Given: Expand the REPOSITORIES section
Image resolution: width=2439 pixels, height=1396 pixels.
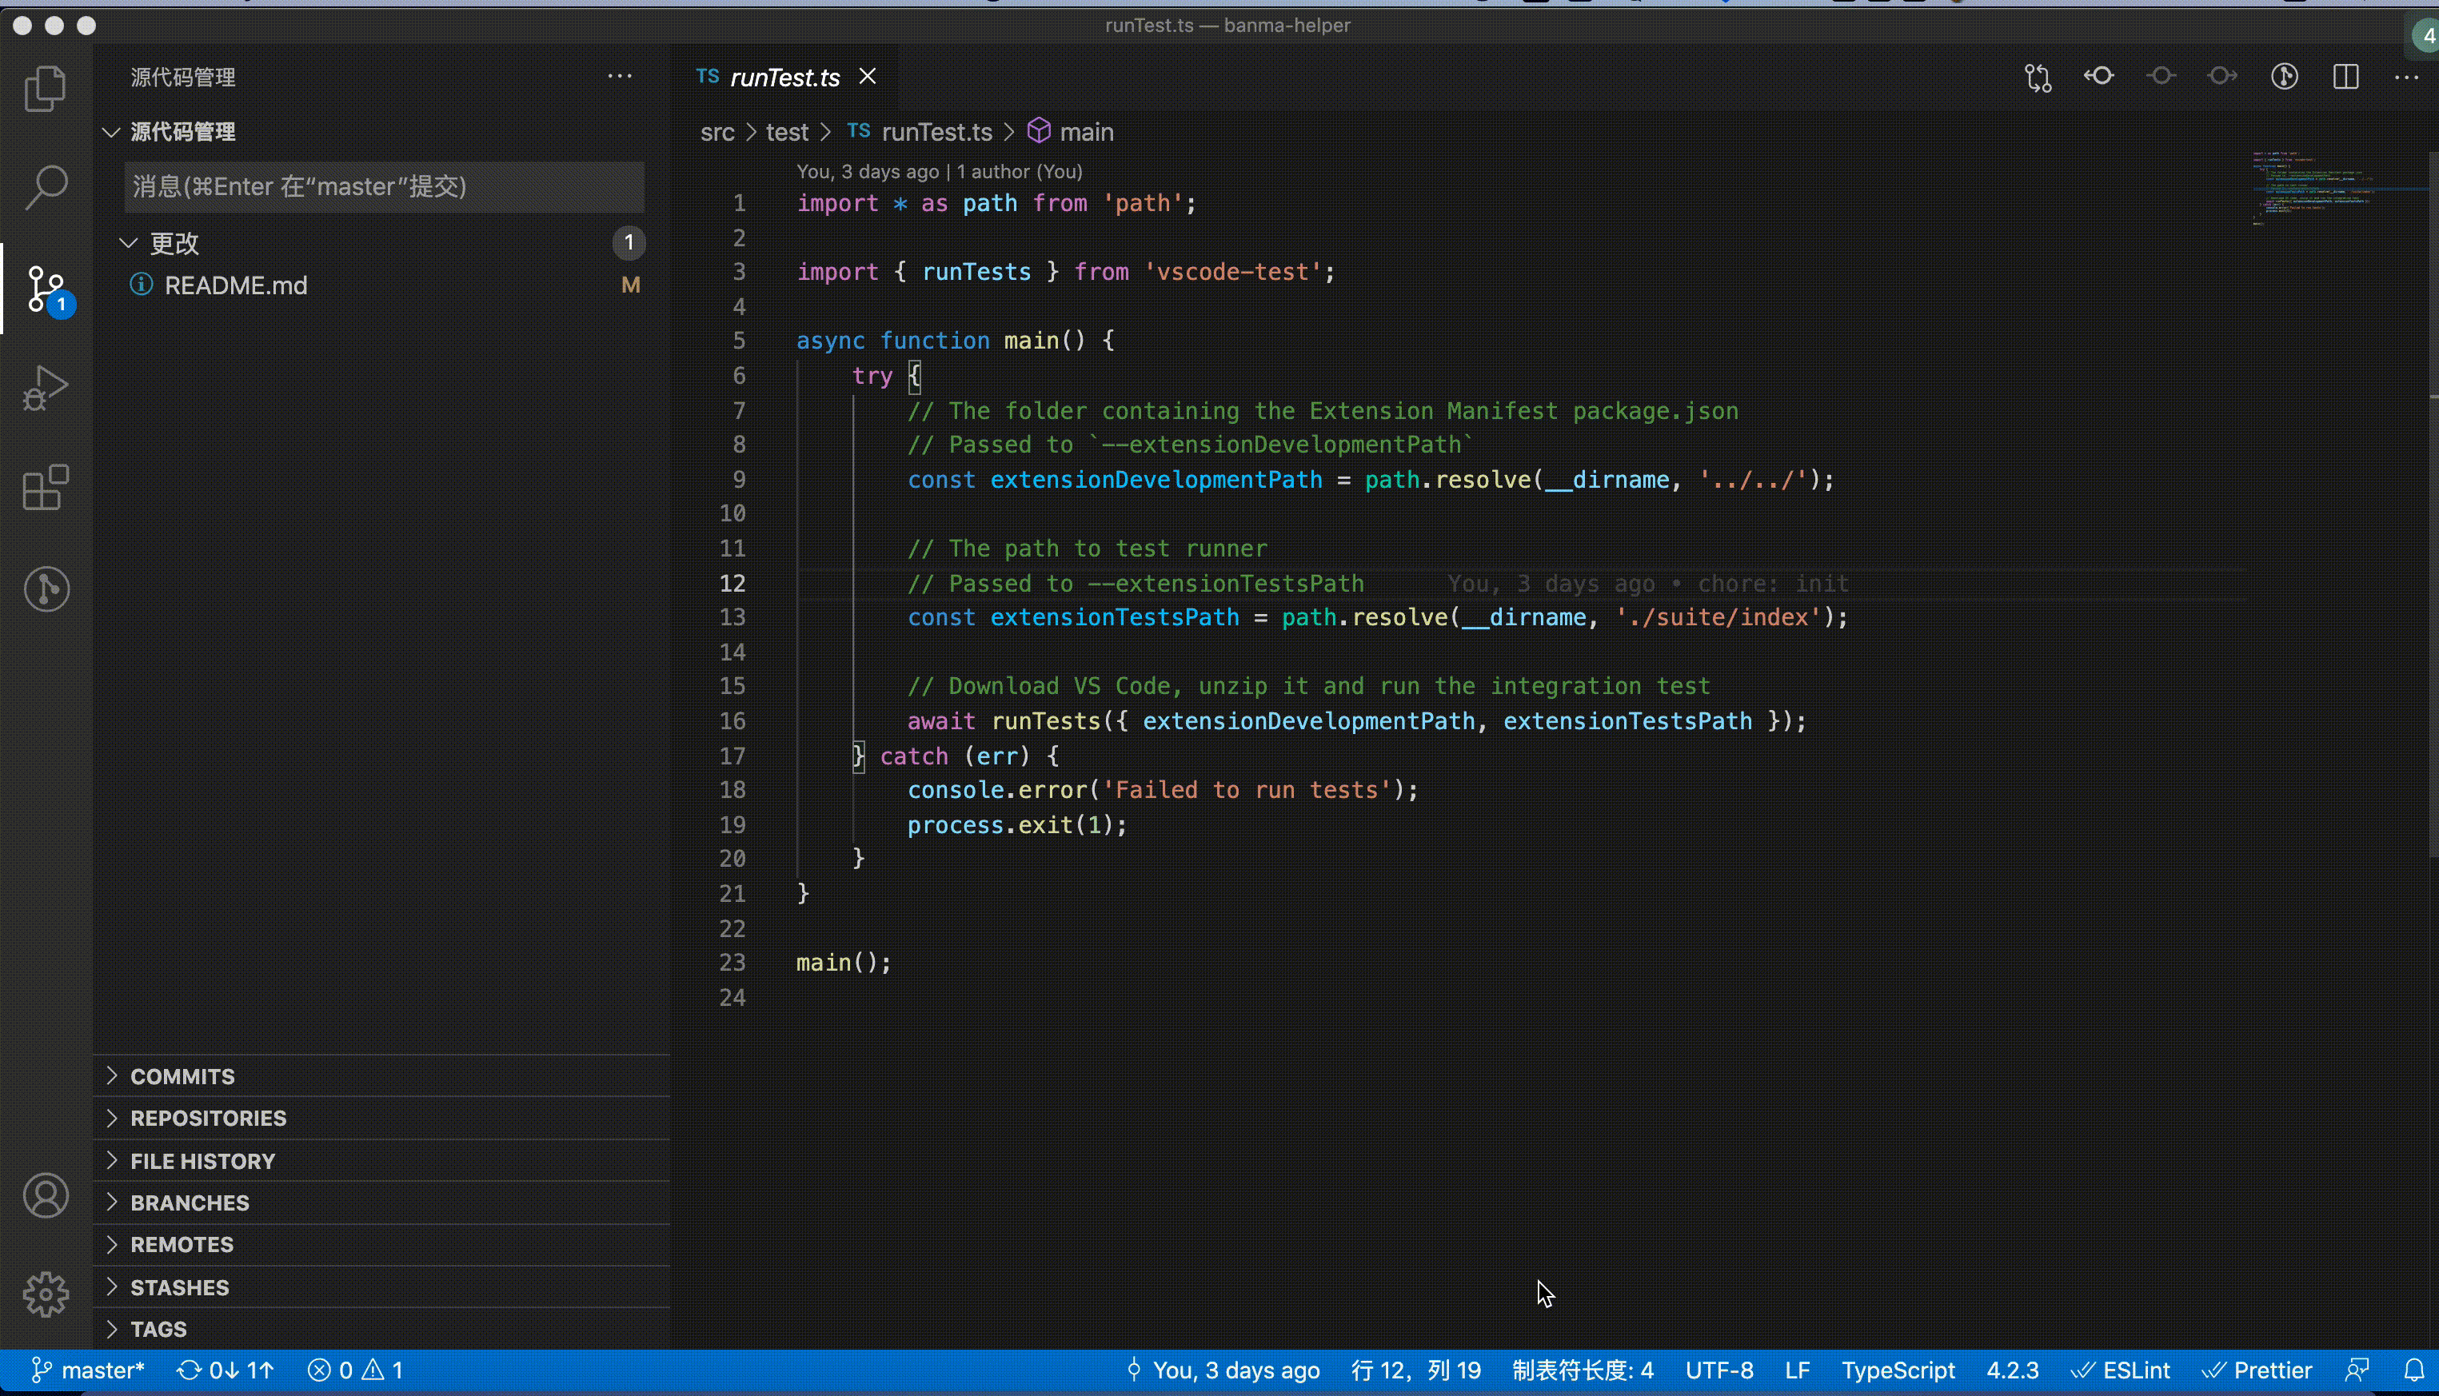Looking at the screenshot, I should pos(381,1118).
